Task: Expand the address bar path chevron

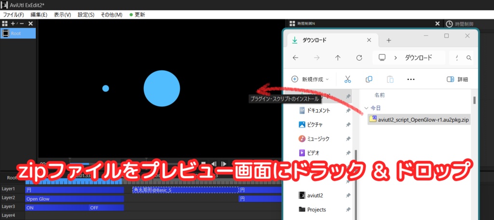Action: pos(396,58)
